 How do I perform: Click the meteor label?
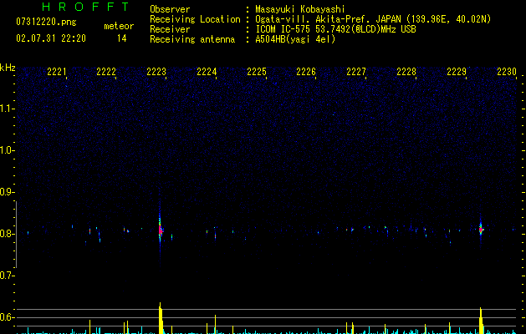(119, 26)
